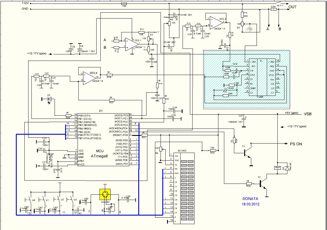Image resolution: width=327 pixels, height=230 pixels.
Task: Click the MCU ATmega8 label
Action: [100, 153]
